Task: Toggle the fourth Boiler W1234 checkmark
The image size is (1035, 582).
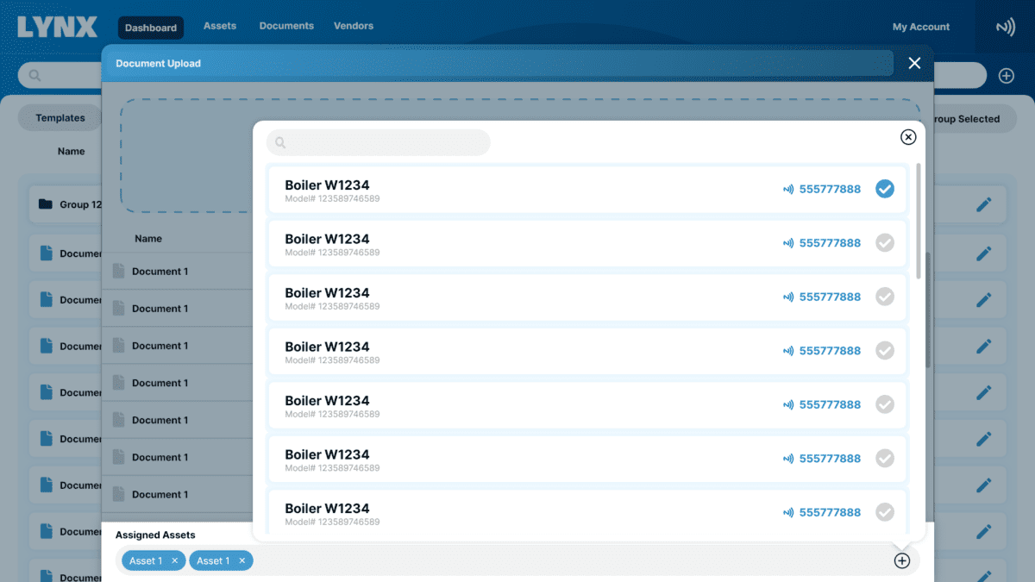Action: click(884, 351)
